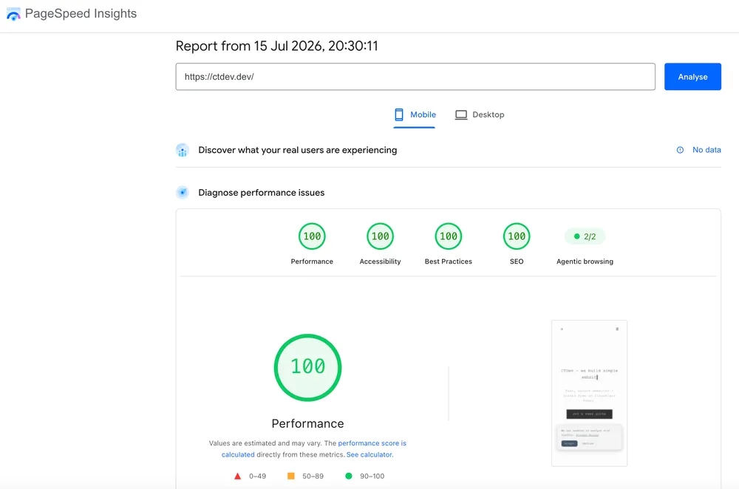This screenshot has width=739, height=489.
Task: Click the real users experience section icon
Action: point(183,150)
